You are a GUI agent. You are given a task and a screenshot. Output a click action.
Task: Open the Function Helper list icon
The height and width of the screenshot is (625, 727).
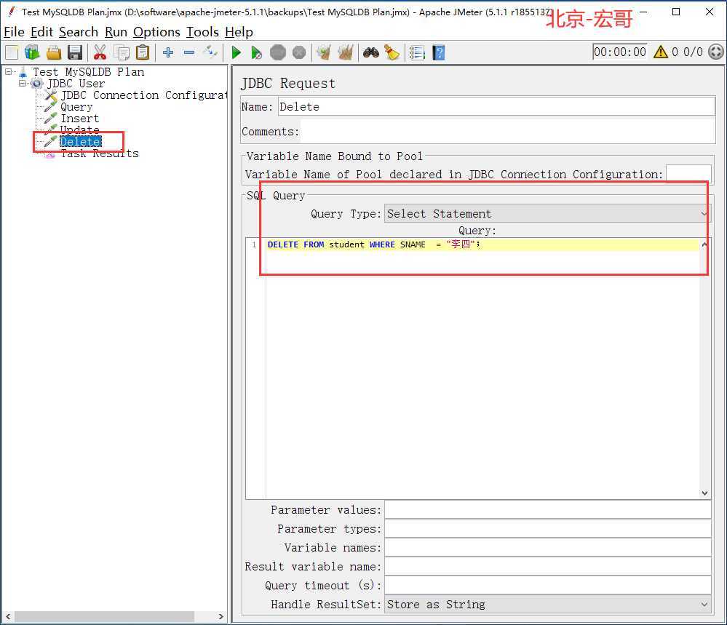(417, 52)
